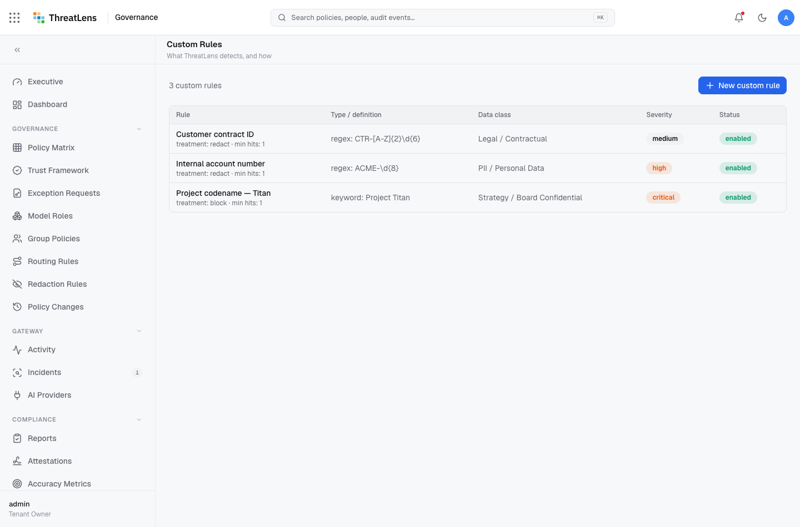Click Legal / Contractual data class

(513, 139)
